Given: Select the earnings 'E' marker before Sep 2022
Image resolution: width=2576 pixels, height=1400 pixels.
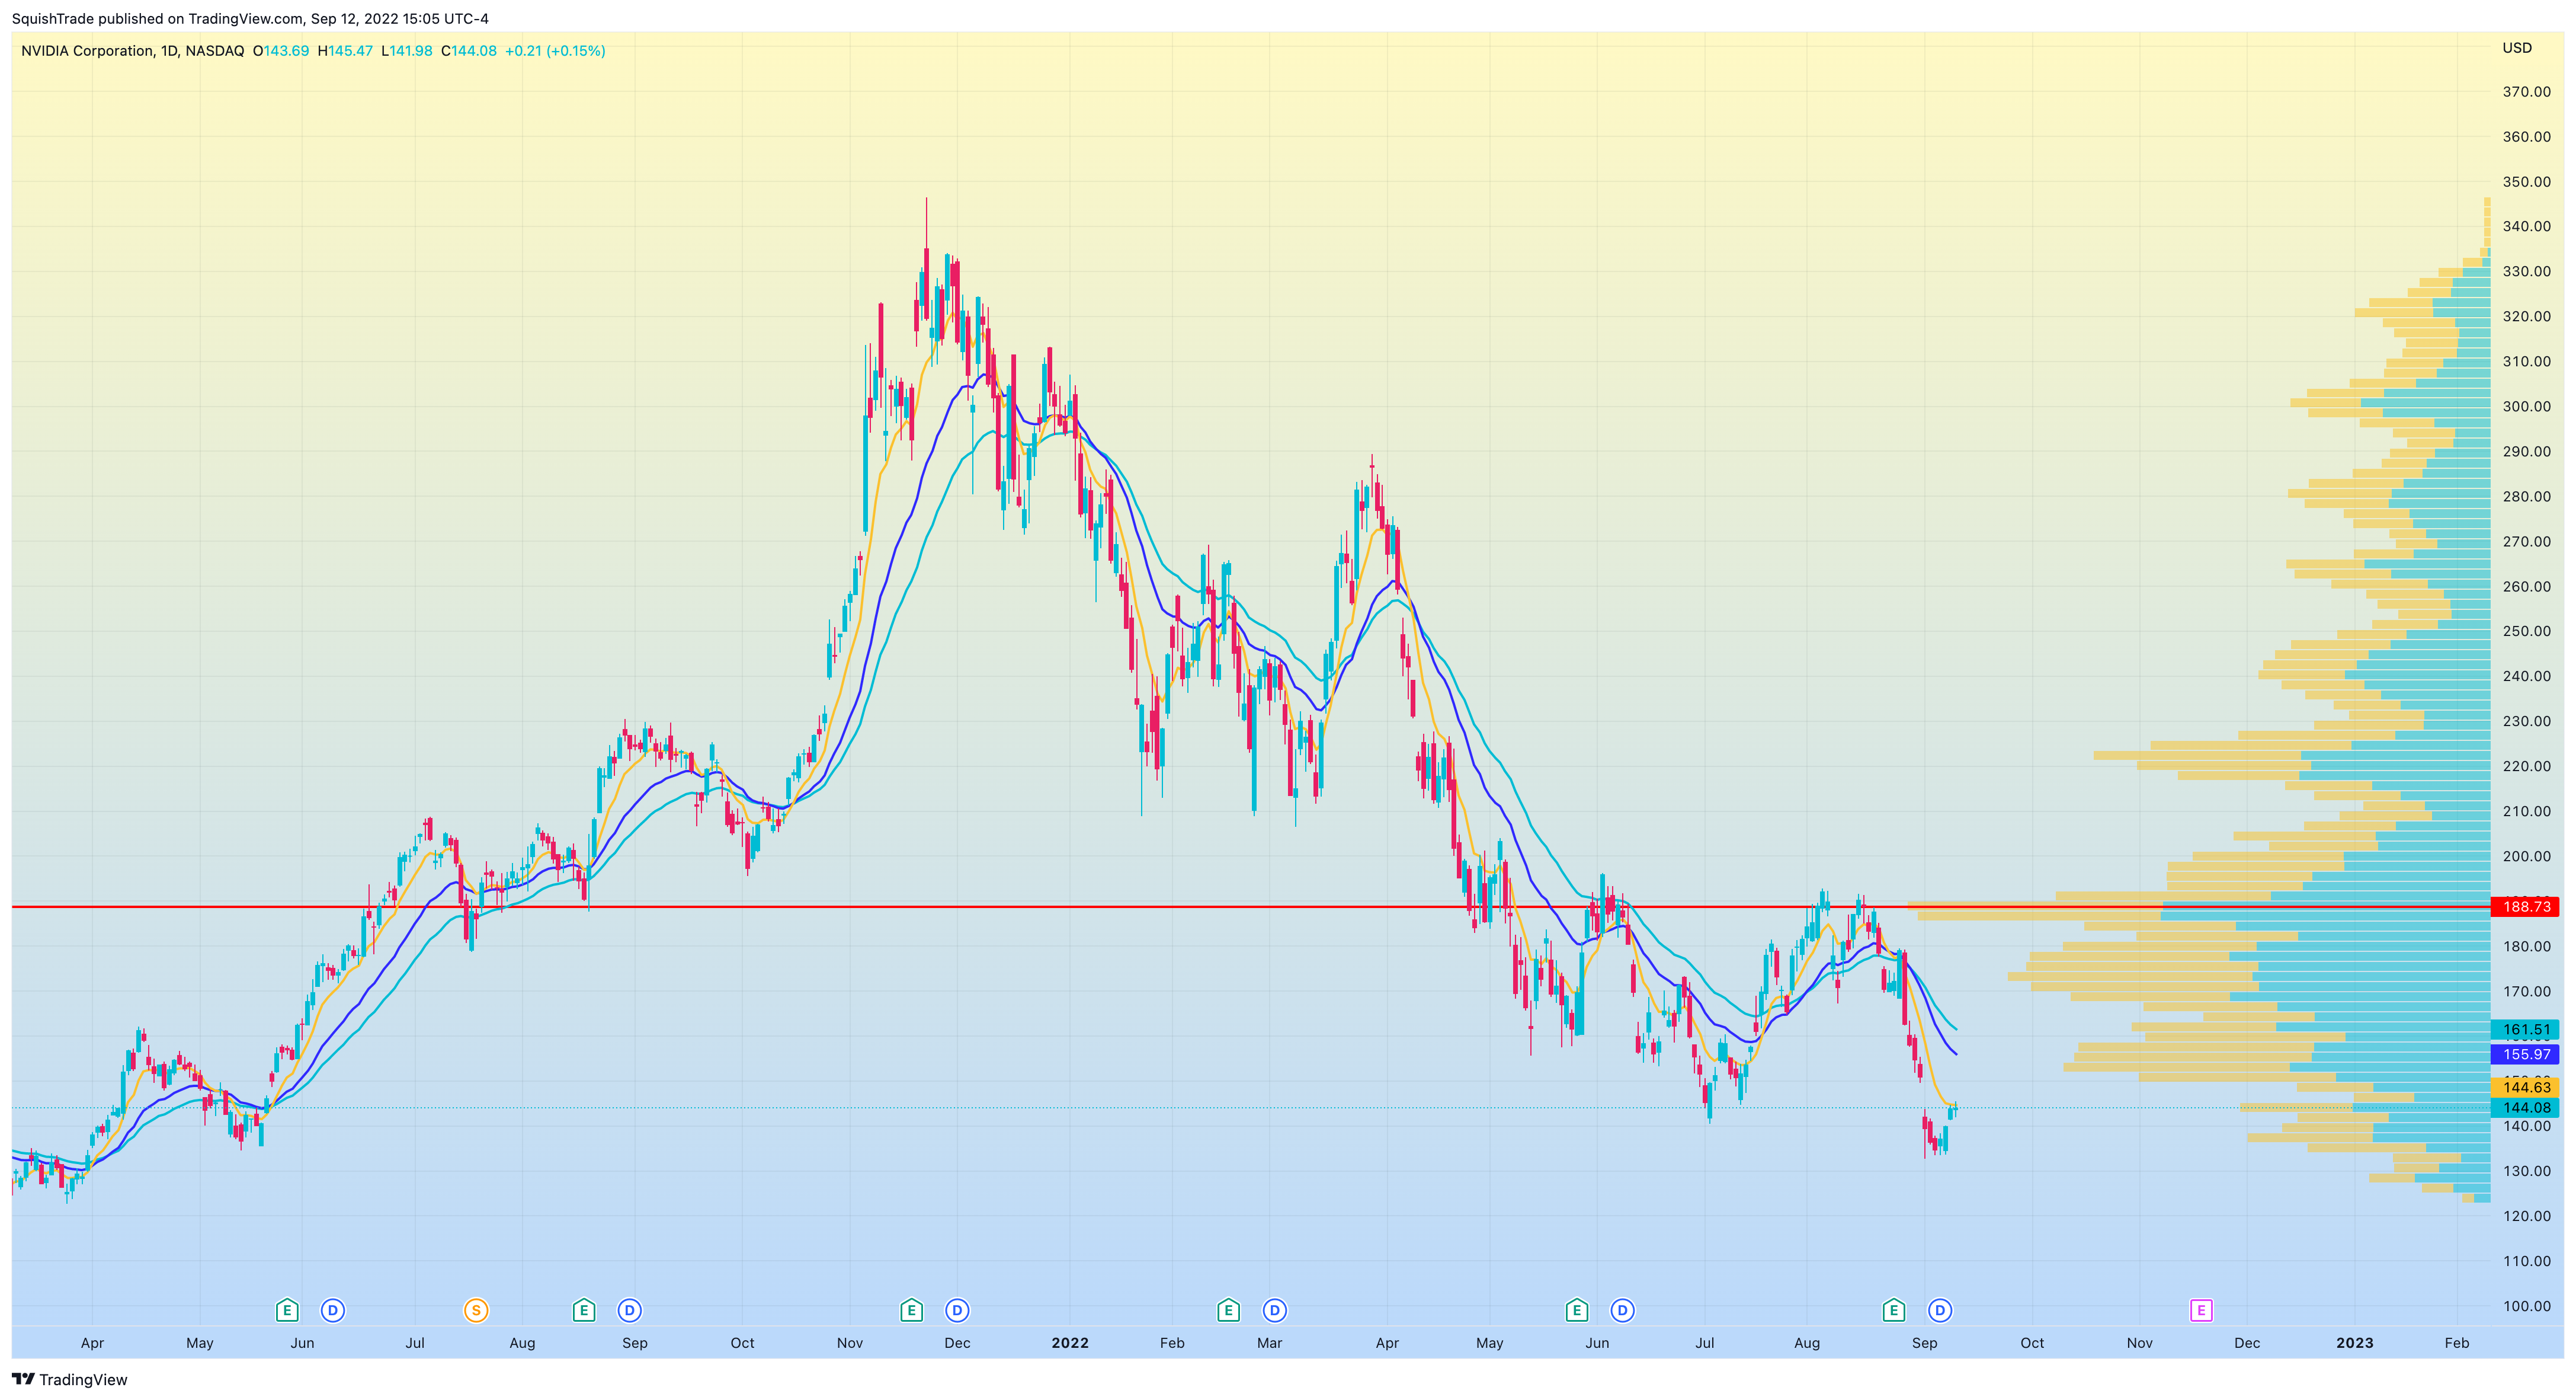Looking at the screenshot, I should click(1893, 1310).
